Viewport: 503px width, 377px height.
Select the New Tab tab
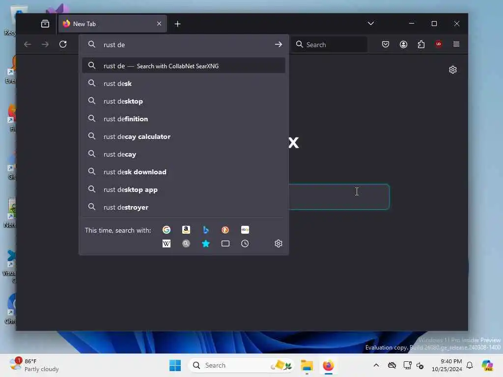112,24
